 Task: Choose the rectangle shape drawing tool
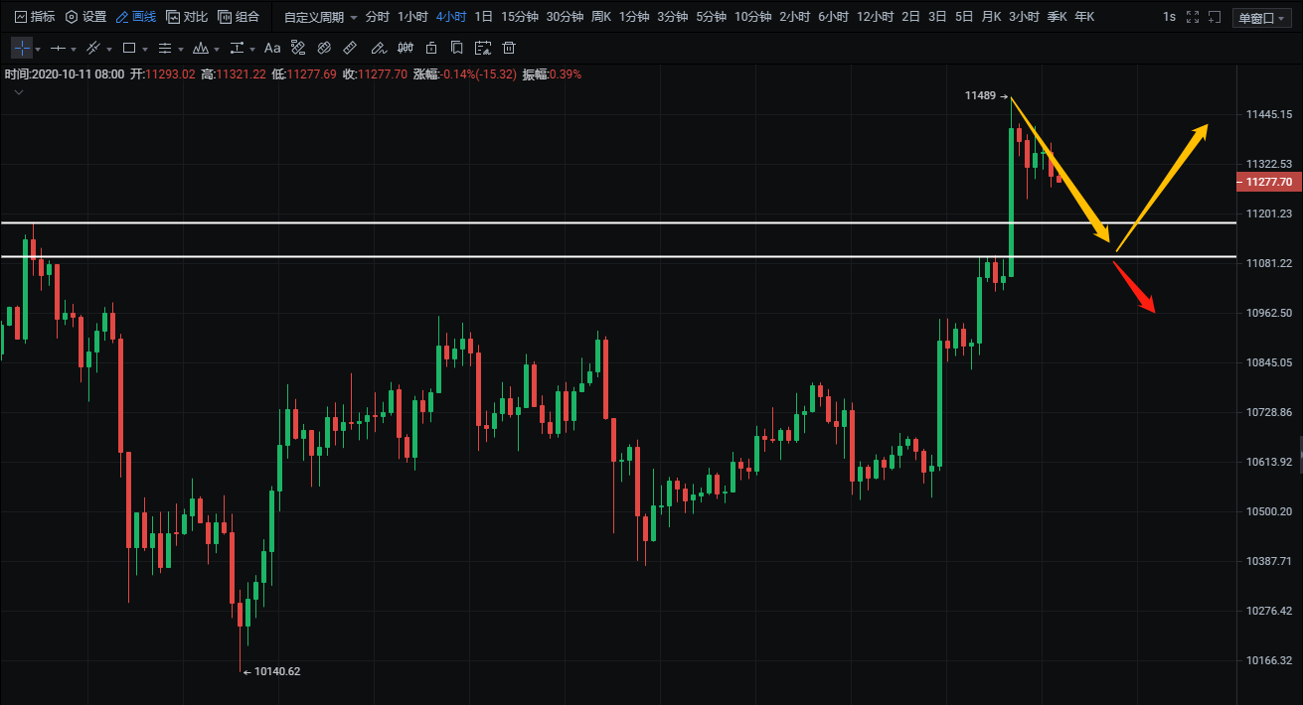pyautogui.click(x=129, y=48)
